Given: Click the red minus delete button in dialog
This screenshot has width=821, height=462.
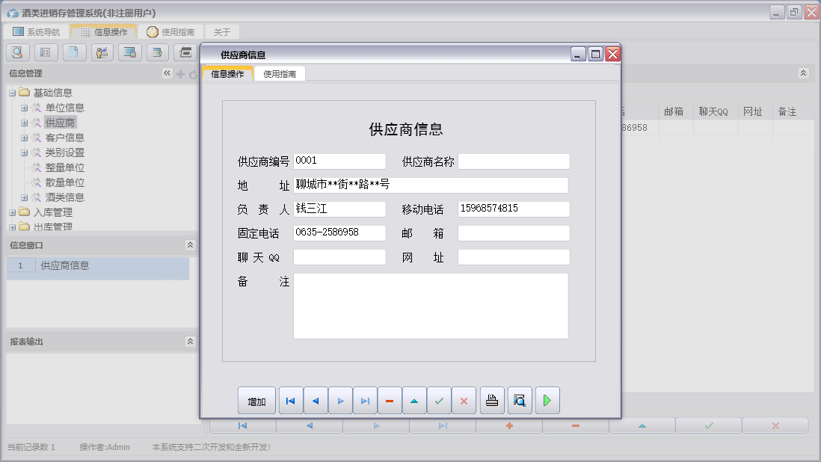Looking at the screenshot, I should click(x=390, y=401).
